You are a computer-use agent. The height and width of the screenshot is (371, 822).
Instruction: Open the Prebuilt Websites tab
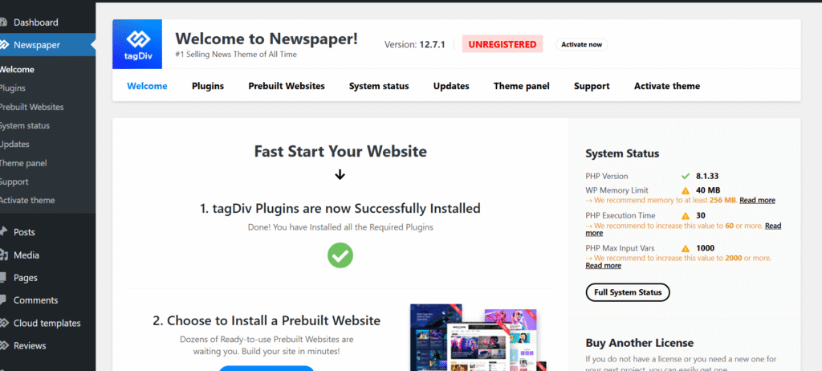coord(287,86)
